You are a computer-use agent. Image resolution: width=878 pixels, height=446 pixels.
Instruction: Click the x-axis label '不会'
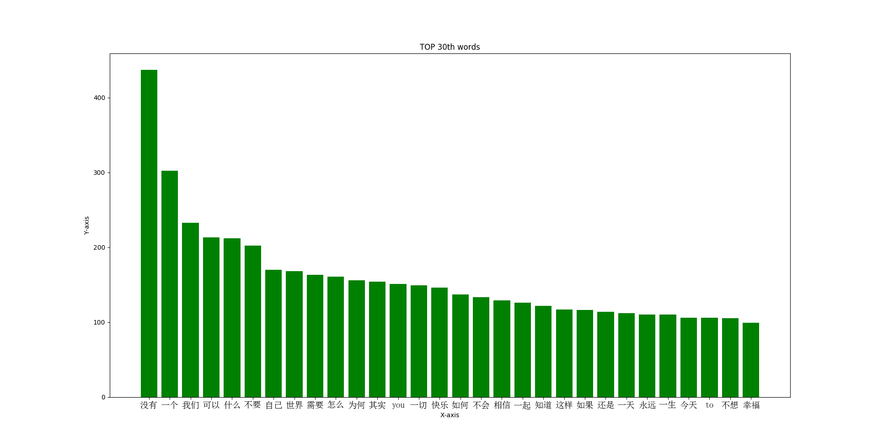[481, 405]
